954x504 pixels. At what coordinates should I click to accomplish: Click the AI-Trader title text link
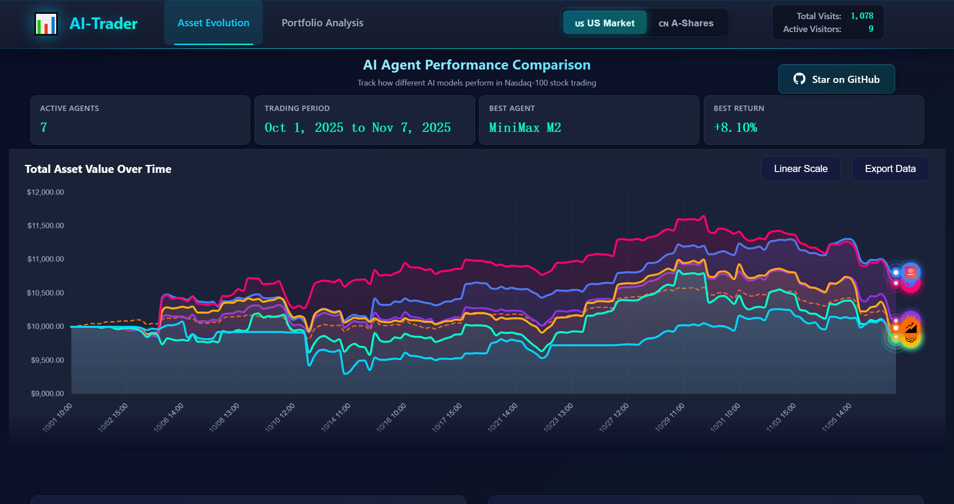tap(103, 24)
